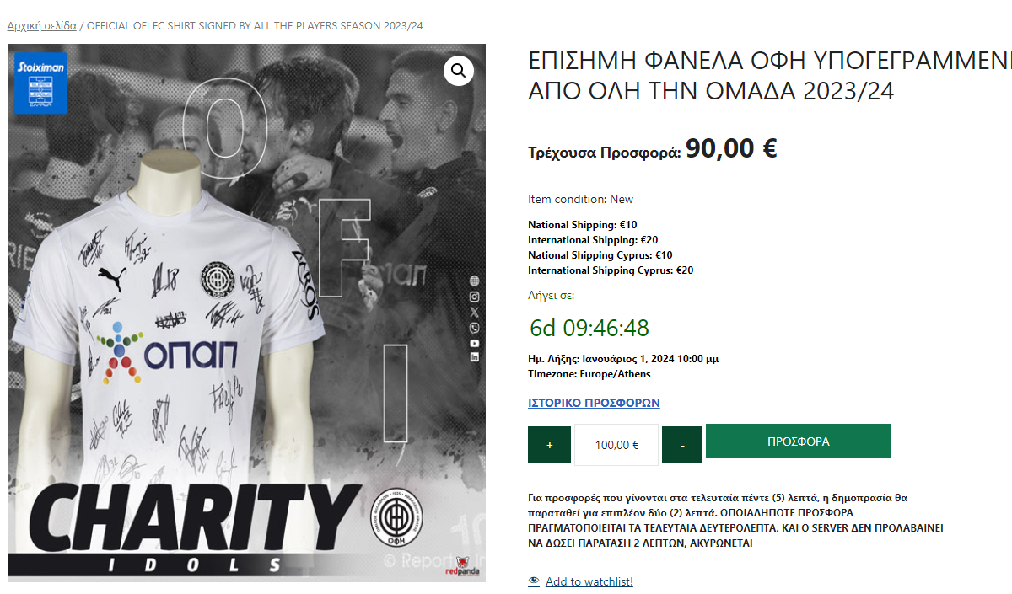This screenshot has width=1012, height=594.
Task: Submit bid with the ΠΡΟΣΦΟΡΑ button
Action: [x=799, y=441]
